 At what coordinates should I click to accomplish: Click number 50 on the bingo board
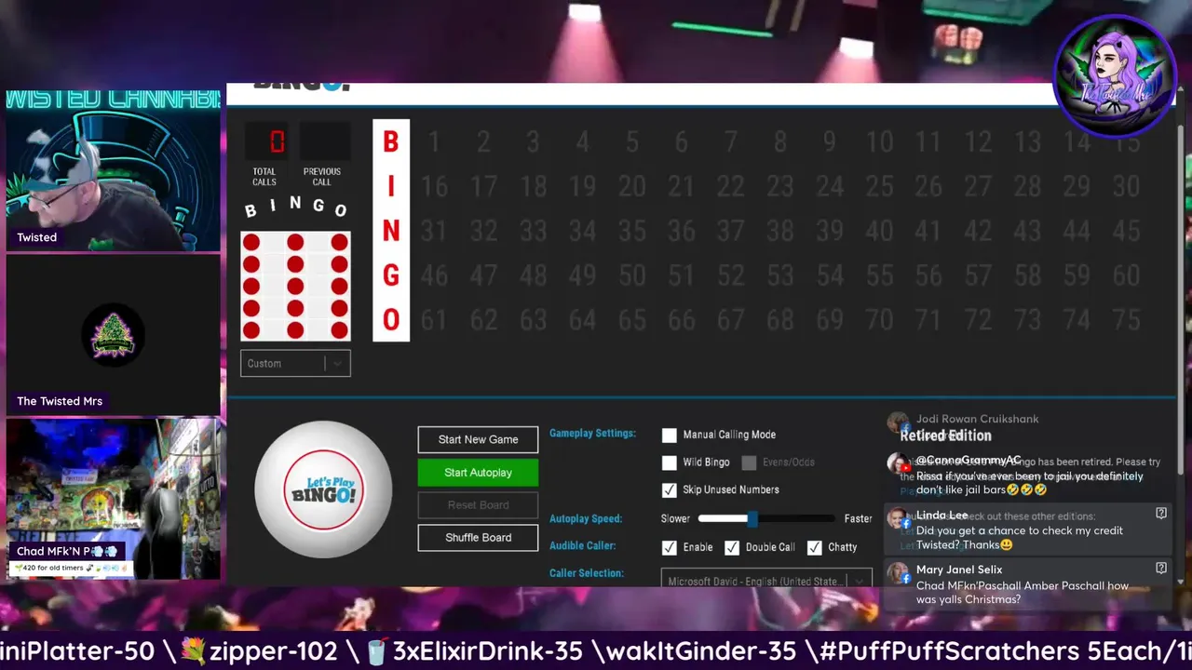point(632,275)
